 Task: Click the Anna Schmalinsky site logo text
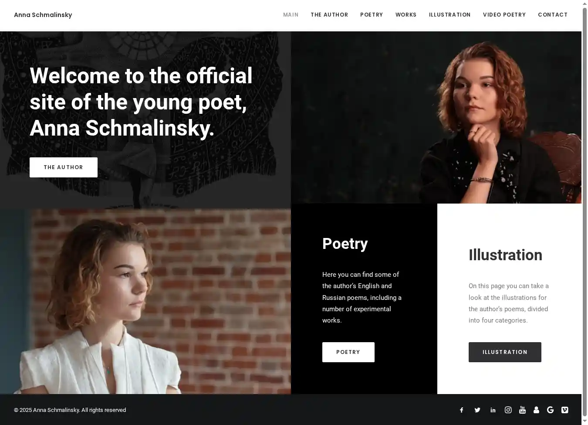pyautogui.click(x=43, y=15)
